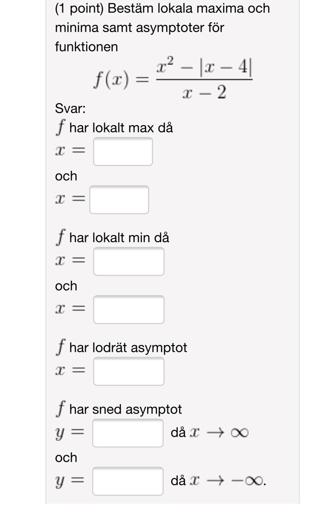Click the 'f har sned asymptot' label

coord(118,409)
